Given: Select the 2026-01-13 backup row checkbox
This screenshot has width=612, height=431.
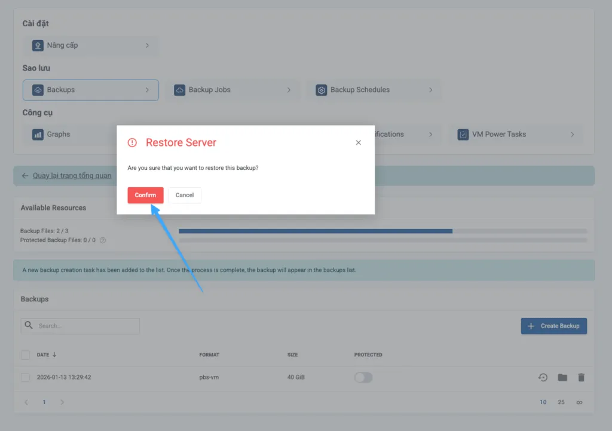Looking at the screenshot, I should point(26,377).
